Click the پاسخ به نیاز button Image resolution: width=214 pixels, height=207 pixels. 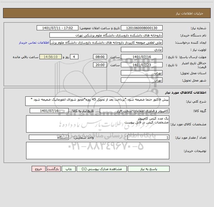149,169
